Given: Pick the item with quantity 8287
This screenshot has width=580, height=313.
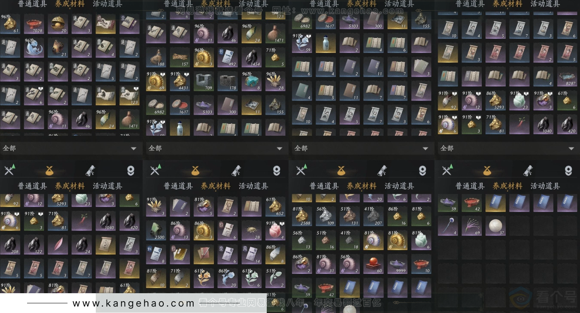Looking at the screenshot, I should pyautogui.click(x=567, y=77).
